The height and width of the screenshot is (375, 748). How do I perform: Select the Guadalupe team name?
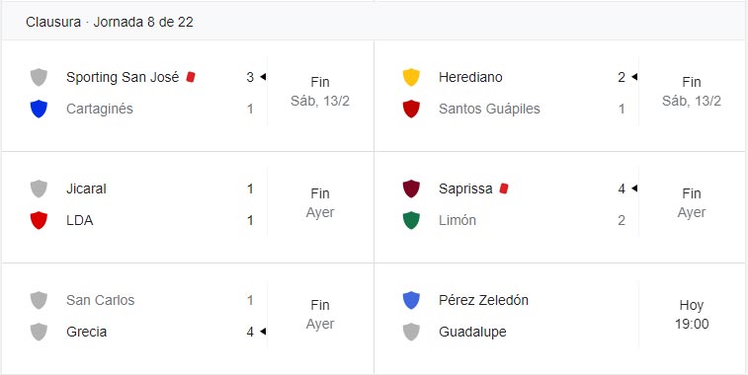(x=472, y=332)
